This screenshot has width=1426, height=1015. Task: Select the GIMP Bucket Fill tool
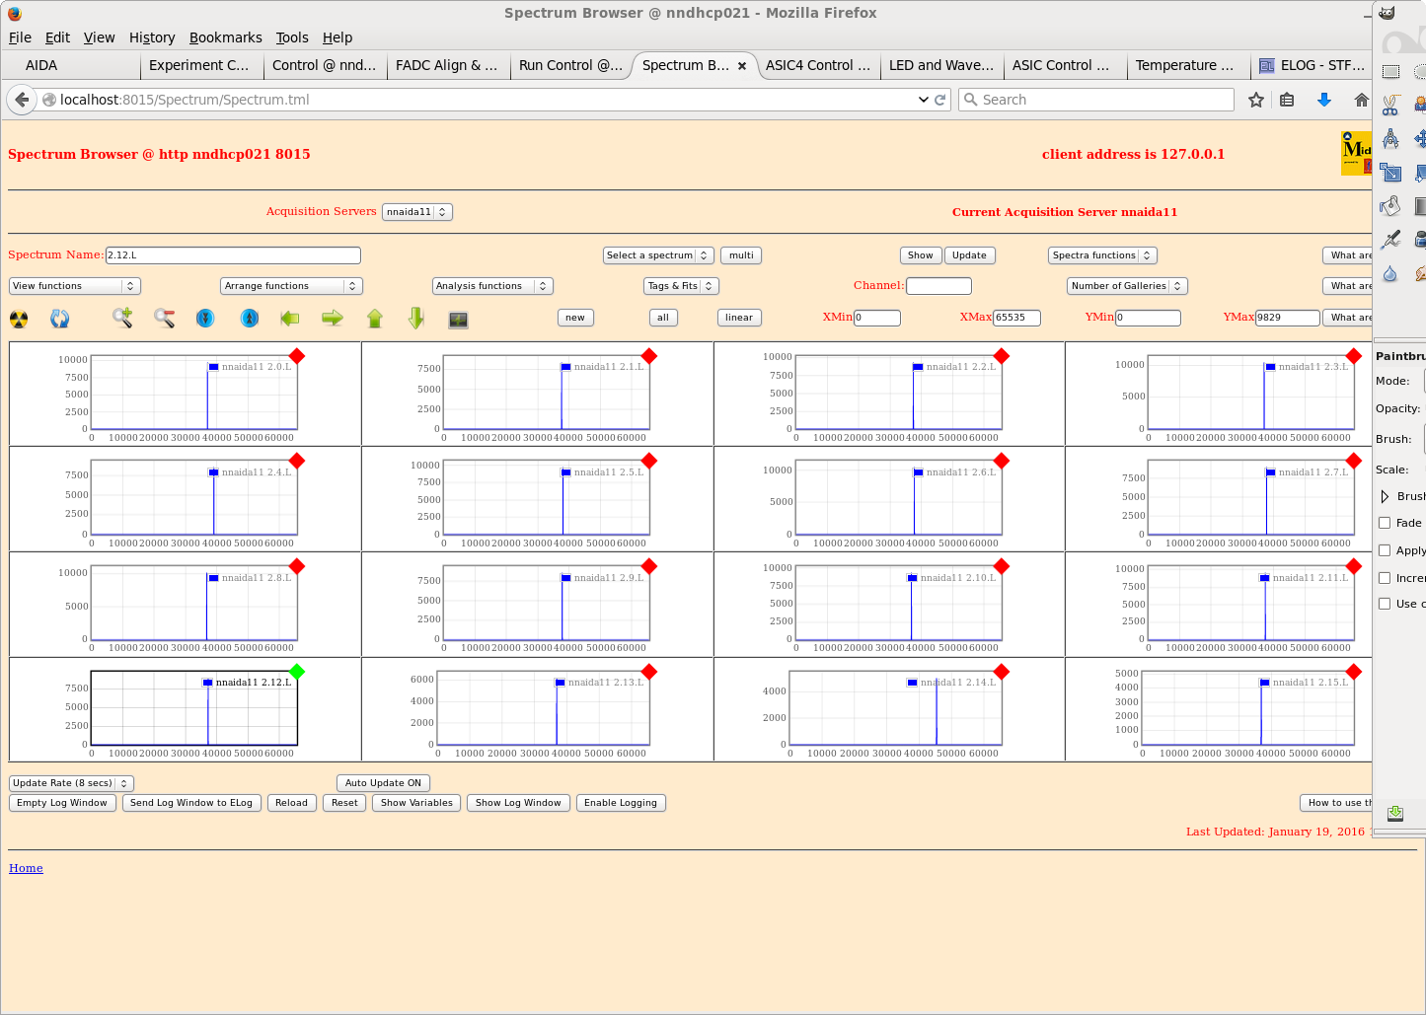(1390, 206)
